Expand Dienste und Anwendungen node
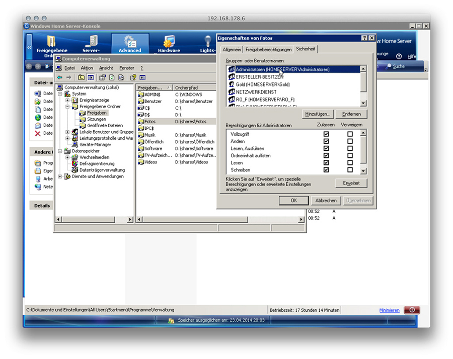 tap(60, 176)
